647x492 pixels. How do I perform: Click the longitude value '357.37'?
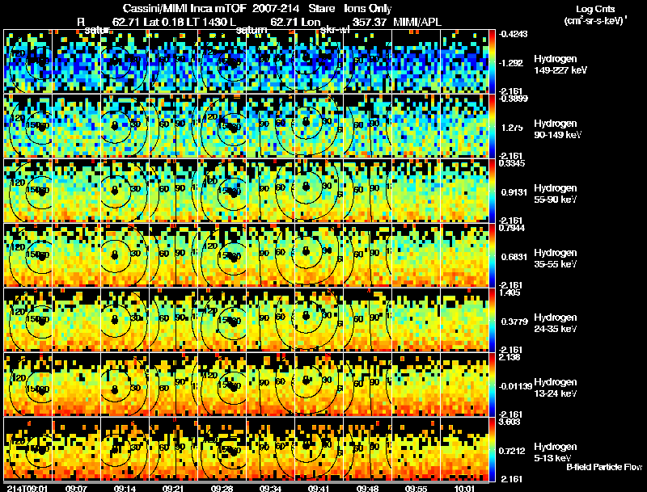point(370,23)
